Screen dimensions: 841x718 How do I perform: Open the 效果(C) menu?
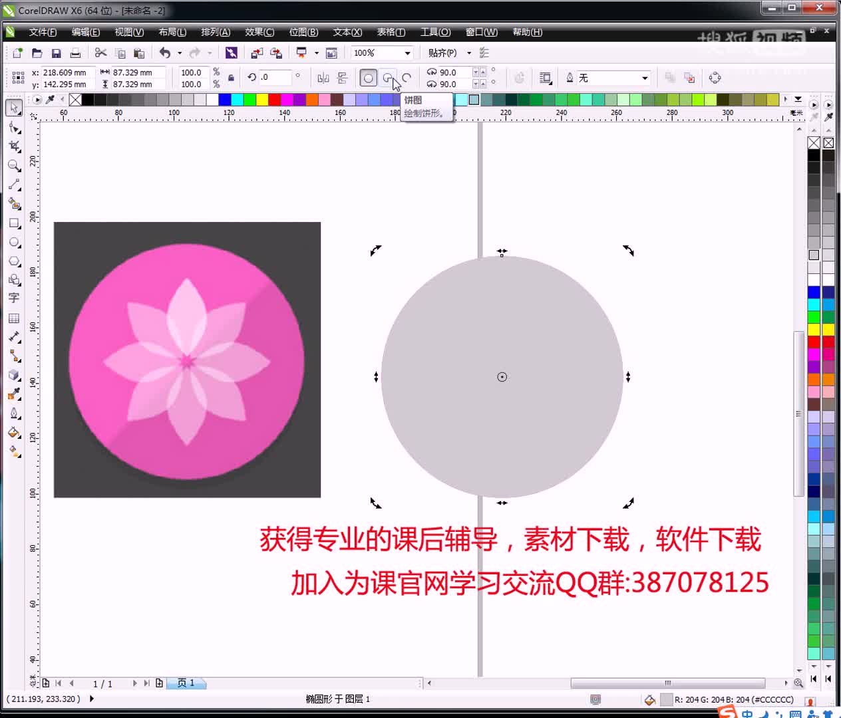[x=259, y=32]
